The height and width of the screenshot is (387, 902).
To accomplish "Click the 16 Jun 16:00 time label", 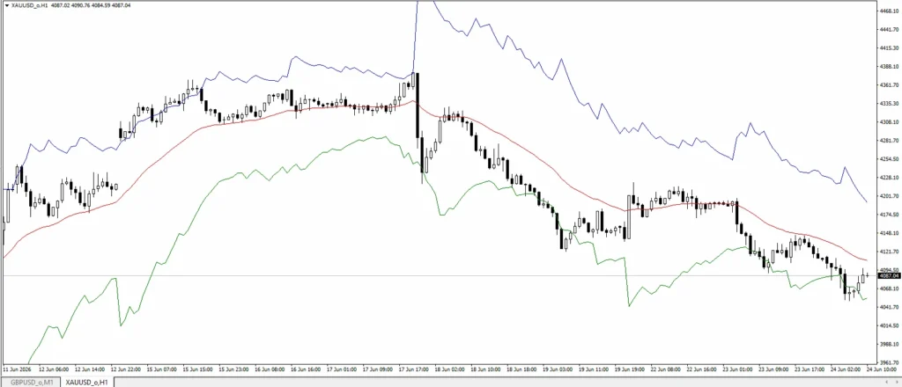I will click(x=306, y=369).
